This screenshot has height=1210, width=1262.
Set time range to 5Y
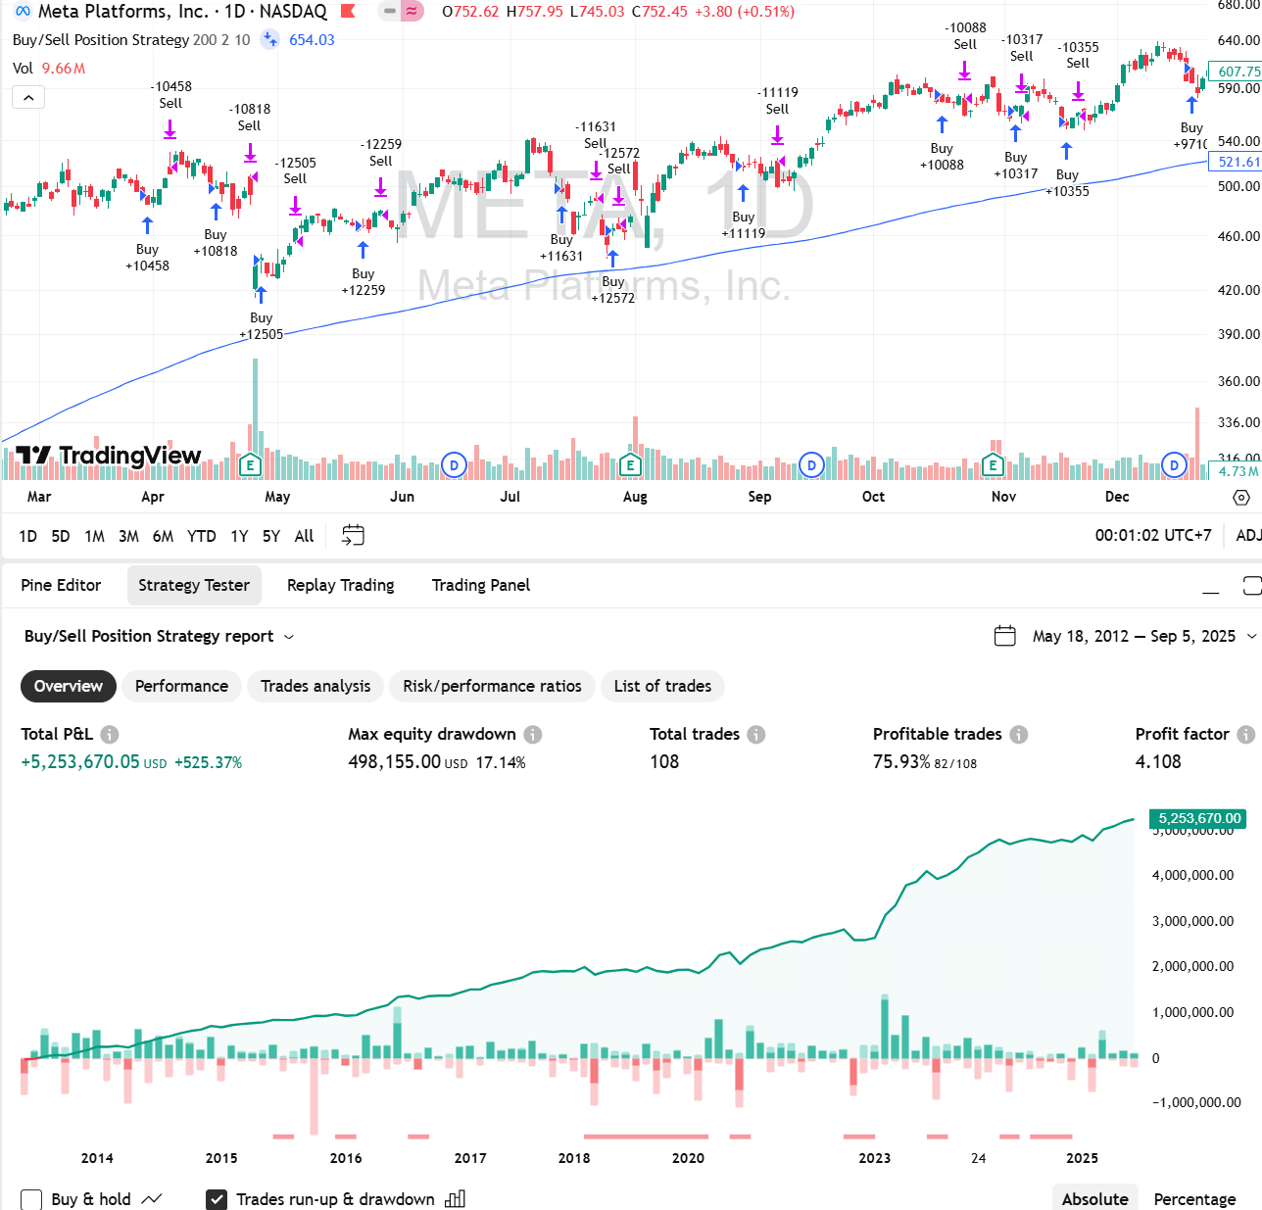click(271, 536)
